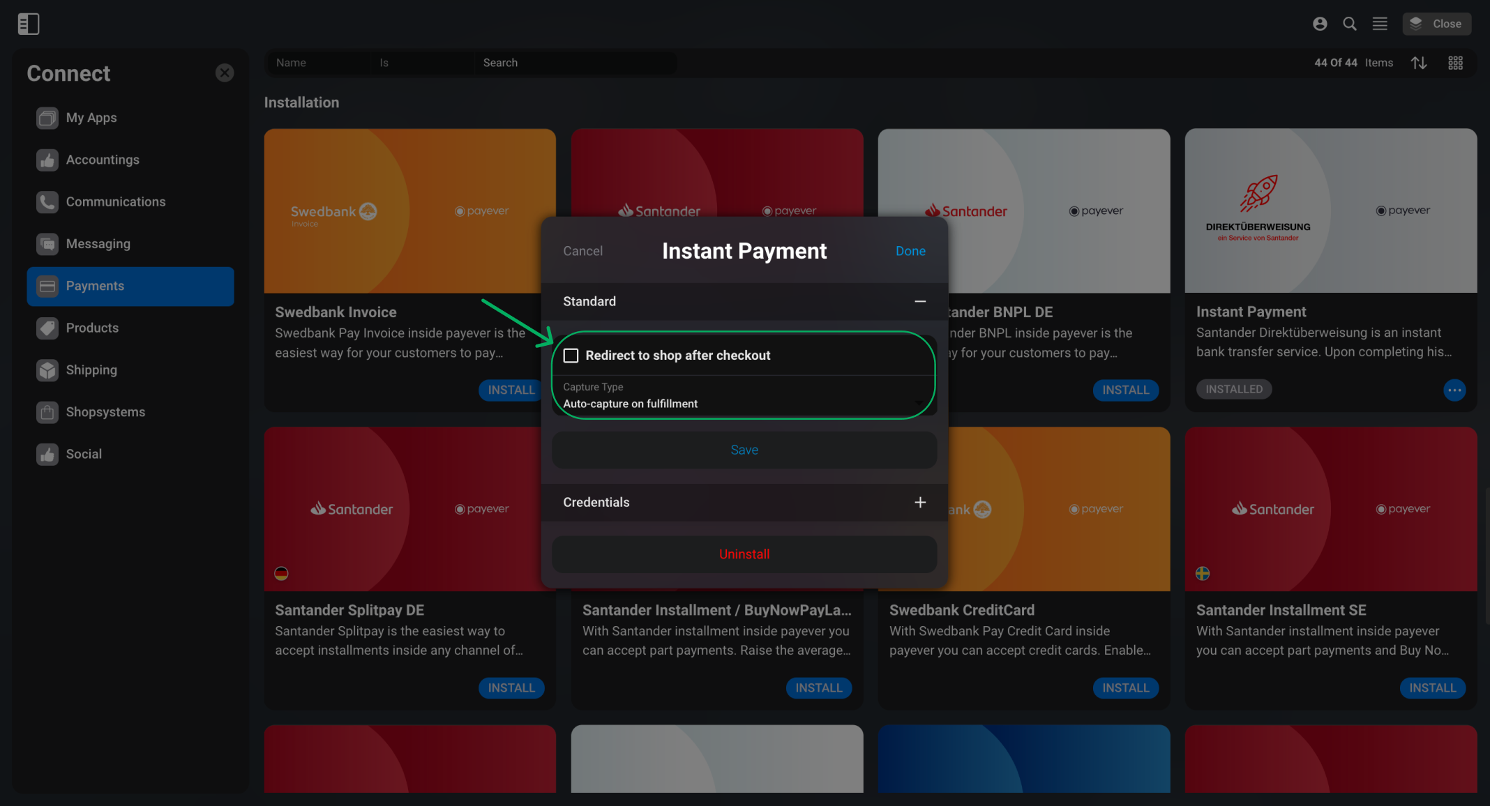Screen dimensions: 1490x806
Task: Install Santander Splitpay DE
Action: (511, 688)
